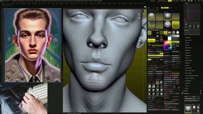Click the camera head navigation icon in viewport
The width and height of the screenshot is (203, 114).
pos(139,16)
